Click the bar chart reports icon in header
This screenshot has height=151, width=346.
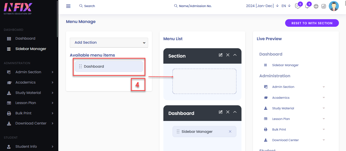point(323,6)
